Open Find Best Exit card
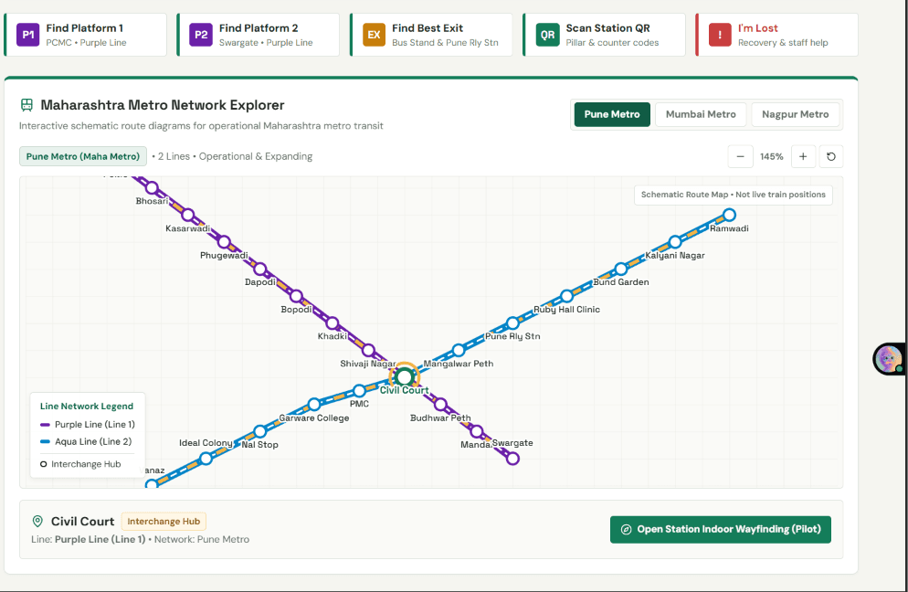 coord(431,35)
